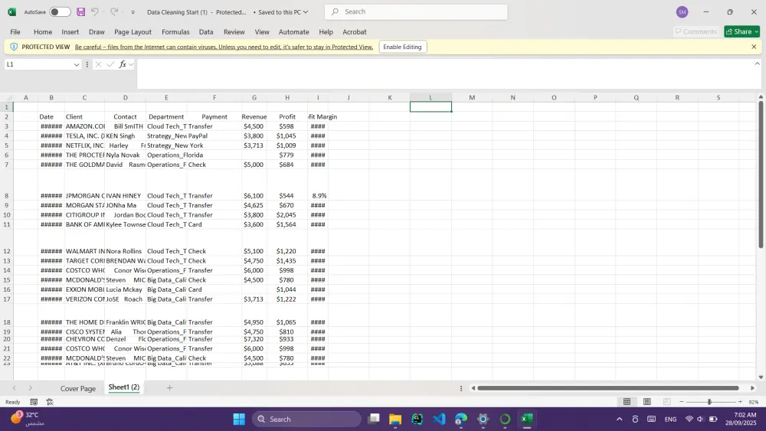Screen dimensions: 766x431
Task: Click the Save icon in title bar
Action: (81, 11)
